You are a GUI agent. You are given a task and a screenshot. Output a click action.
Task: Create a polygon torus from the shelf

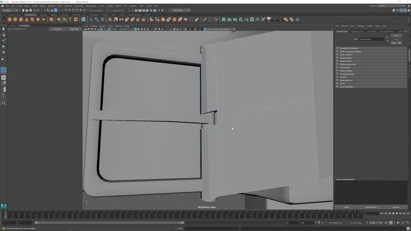click(32, 19)
